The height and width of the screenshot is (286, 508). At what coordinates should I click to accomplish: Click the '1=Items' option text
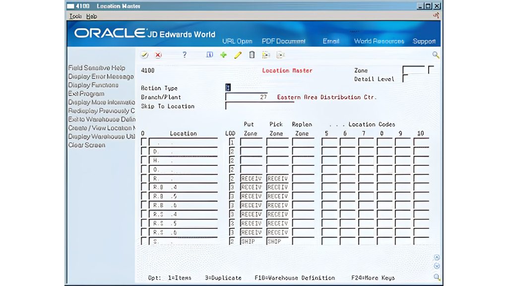(180, 278)
